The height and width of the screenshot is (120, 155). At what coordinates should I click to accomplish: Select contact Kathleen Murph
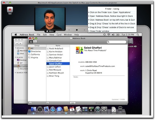58,73
